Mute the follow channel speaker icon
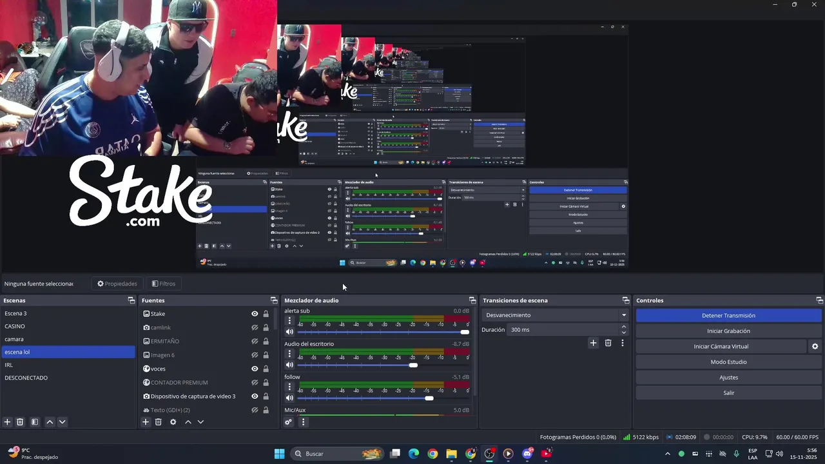 tap(289, 398)
